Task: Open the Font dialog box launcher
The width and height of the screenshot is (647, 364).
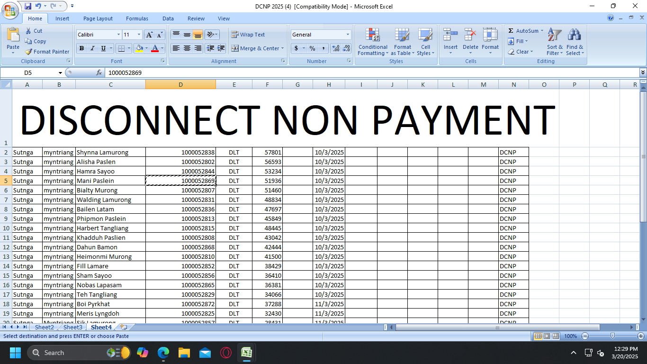Action: click(163, 61)
